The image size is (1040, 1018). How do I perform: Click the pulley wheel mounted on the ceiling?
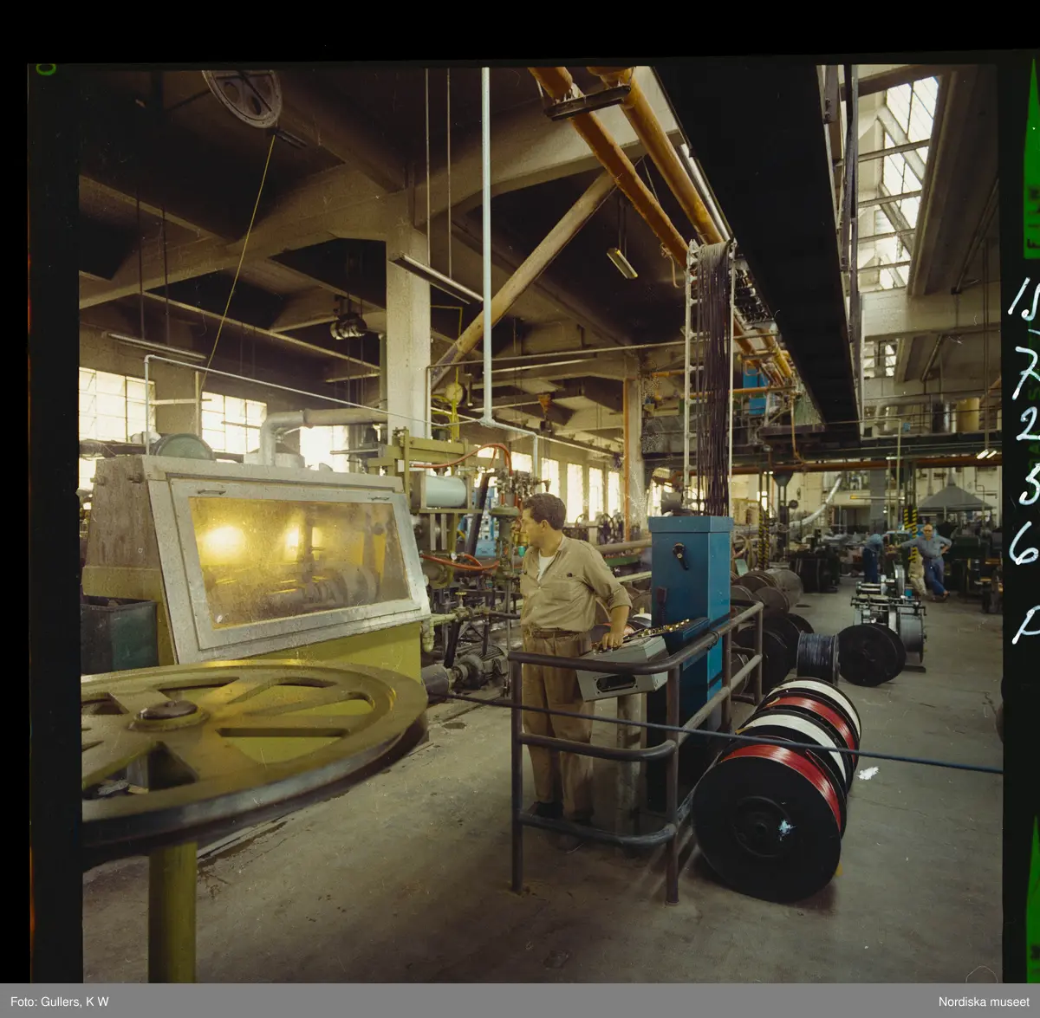244,95
